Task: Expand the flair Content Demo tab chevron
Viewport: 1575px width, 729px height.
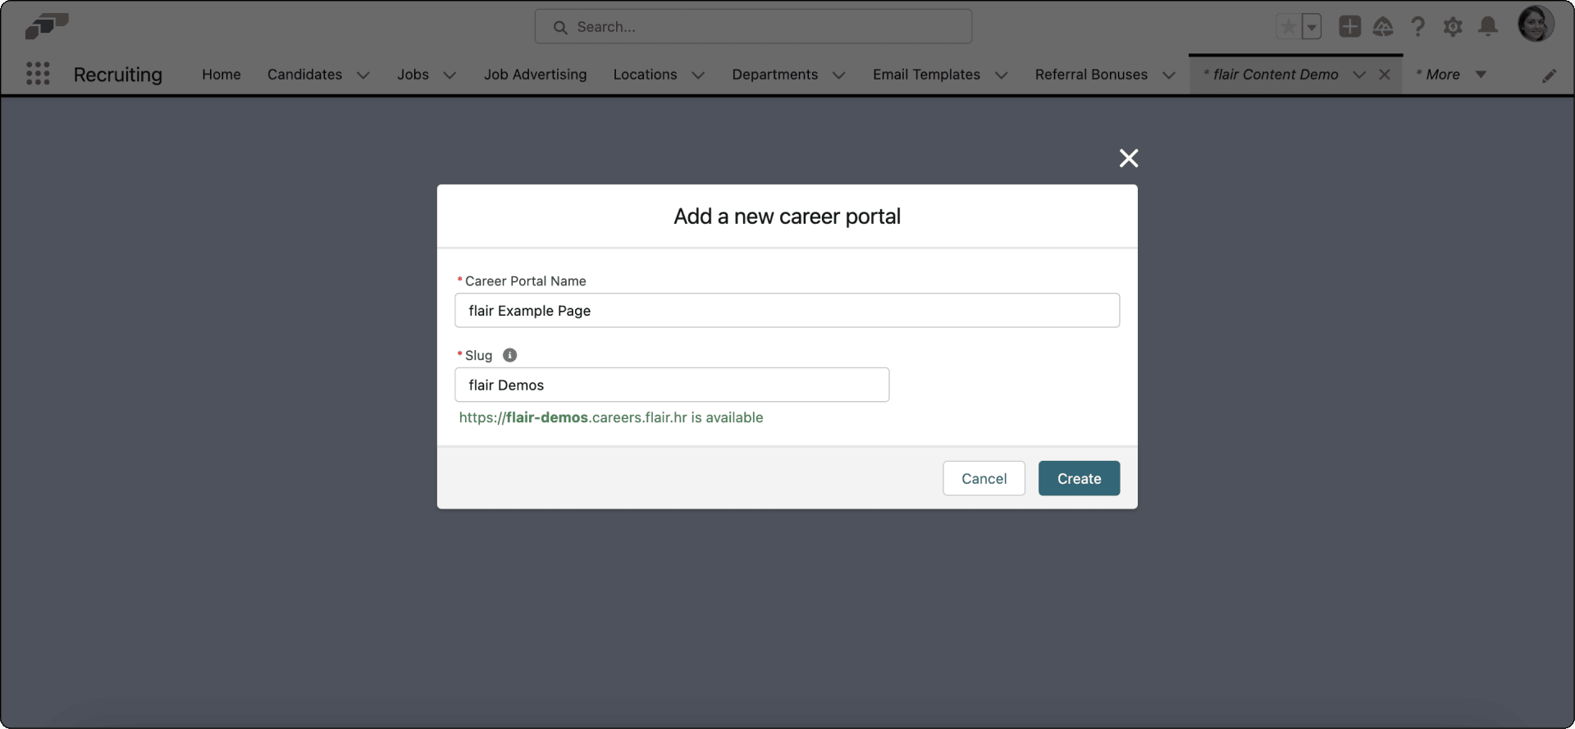Action: 1359,75
